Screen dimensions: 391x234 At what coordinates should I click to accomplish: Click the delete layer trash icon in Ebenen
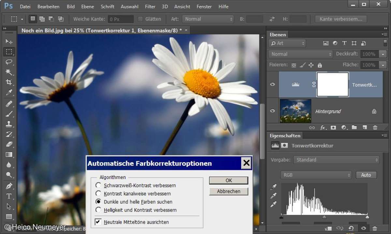375,128
